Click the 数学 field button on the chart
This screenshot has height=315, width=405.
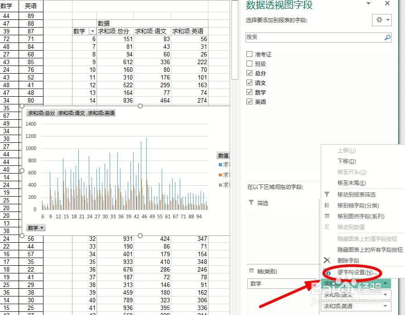(36, 228)
